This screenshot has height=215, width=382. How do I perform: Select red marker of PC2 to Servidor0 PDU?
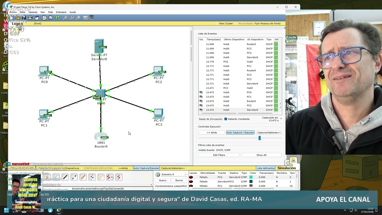click(191, 177)
